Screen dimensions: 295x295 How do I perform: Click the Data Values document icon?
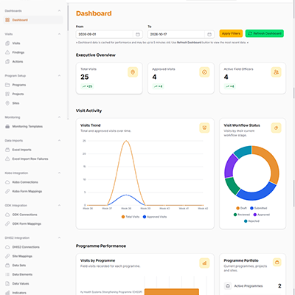point(7,283)
